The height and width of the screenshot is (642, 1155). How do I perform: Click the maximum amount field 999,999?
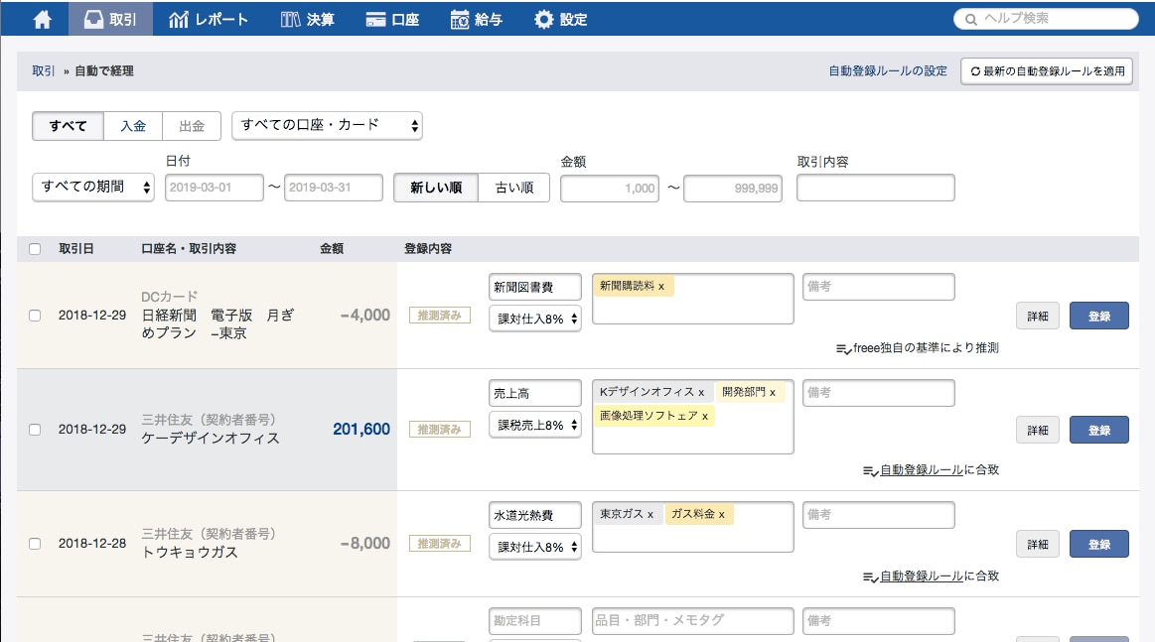733,188
